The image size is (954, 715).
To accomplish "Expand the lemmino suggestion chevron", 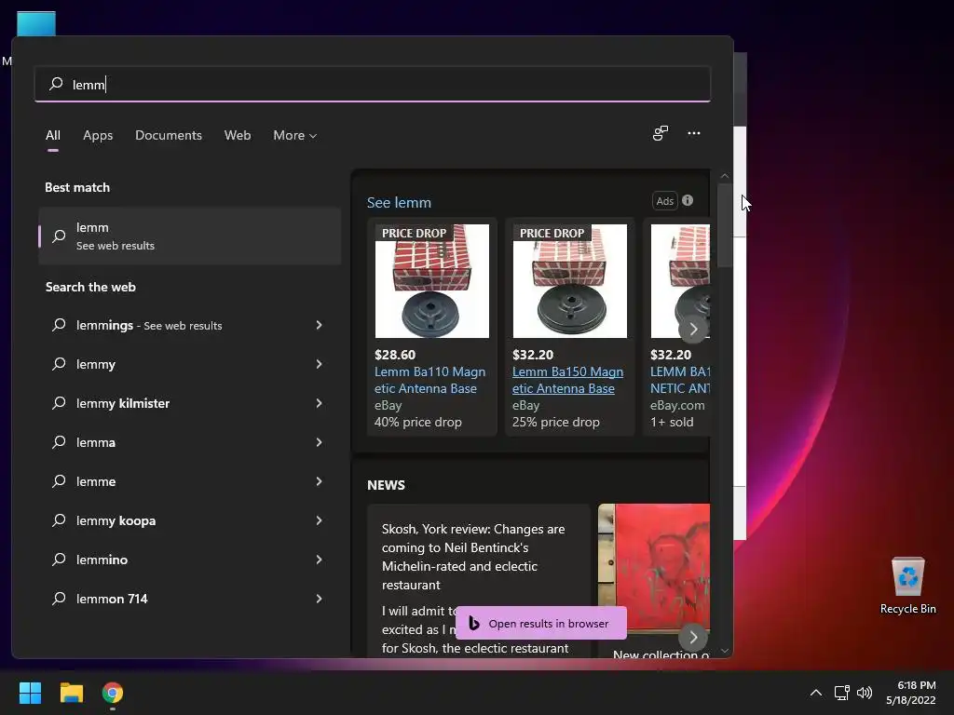I will 319,560.
